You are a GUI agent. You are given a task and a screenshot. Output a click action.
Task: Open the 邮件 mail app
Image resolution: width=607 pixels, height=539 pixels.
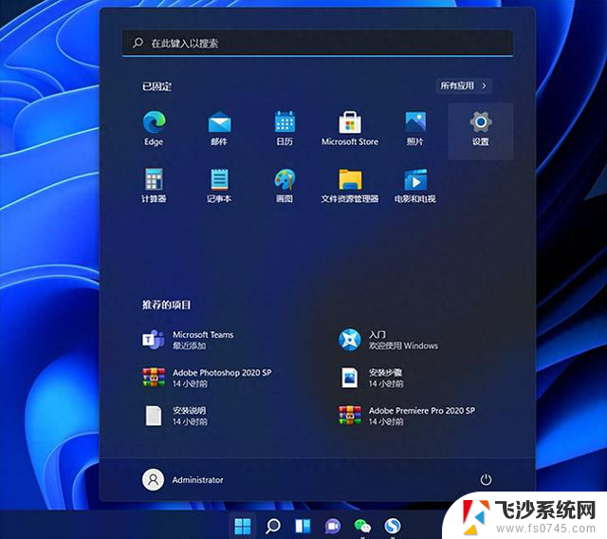tap(219, 128)
